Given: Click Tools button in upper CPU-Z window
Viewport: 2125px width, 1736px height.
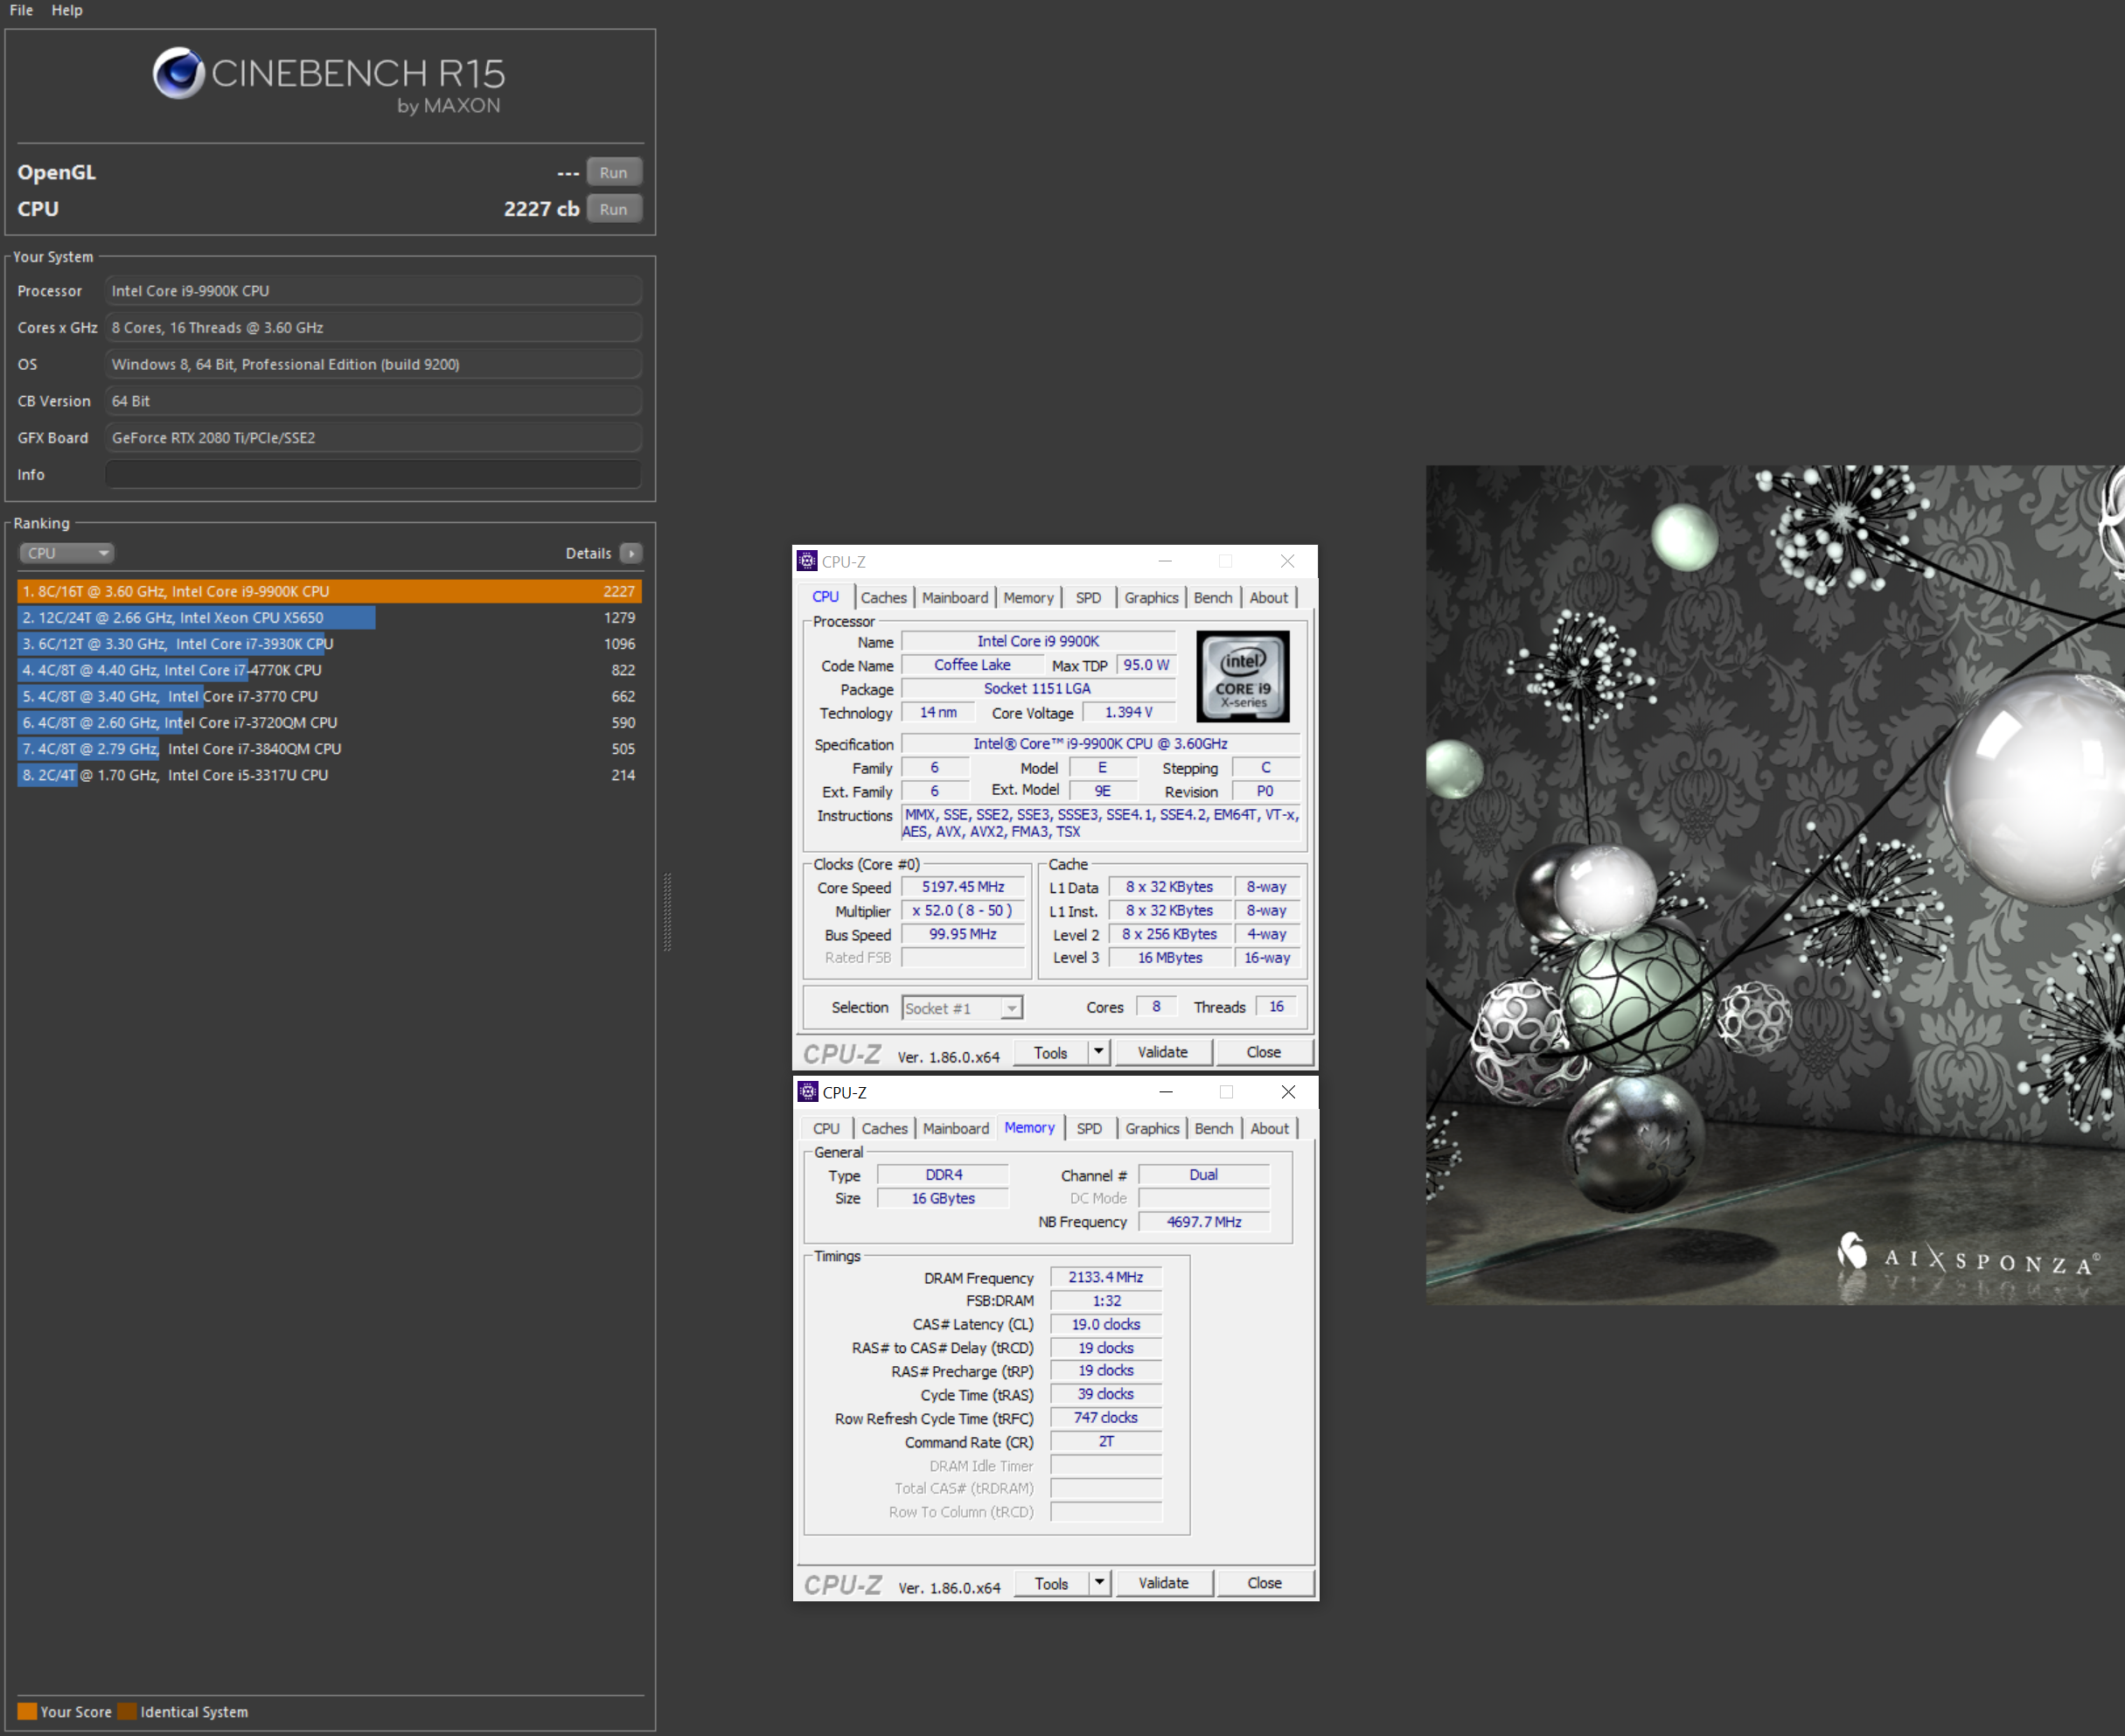Looking at the screenshot, I should point(1050,1053).
